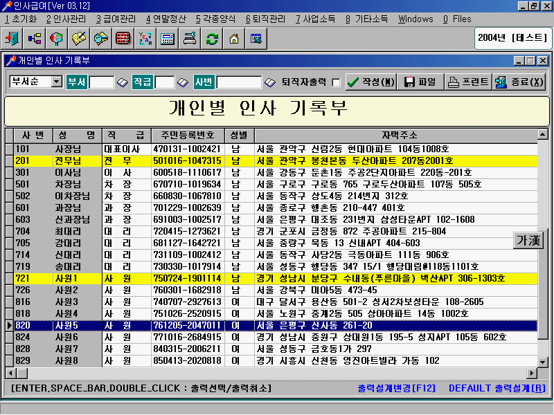554x415 pixels.
Task: Click the abacus icon in toolbar
Action: point(123,39)
